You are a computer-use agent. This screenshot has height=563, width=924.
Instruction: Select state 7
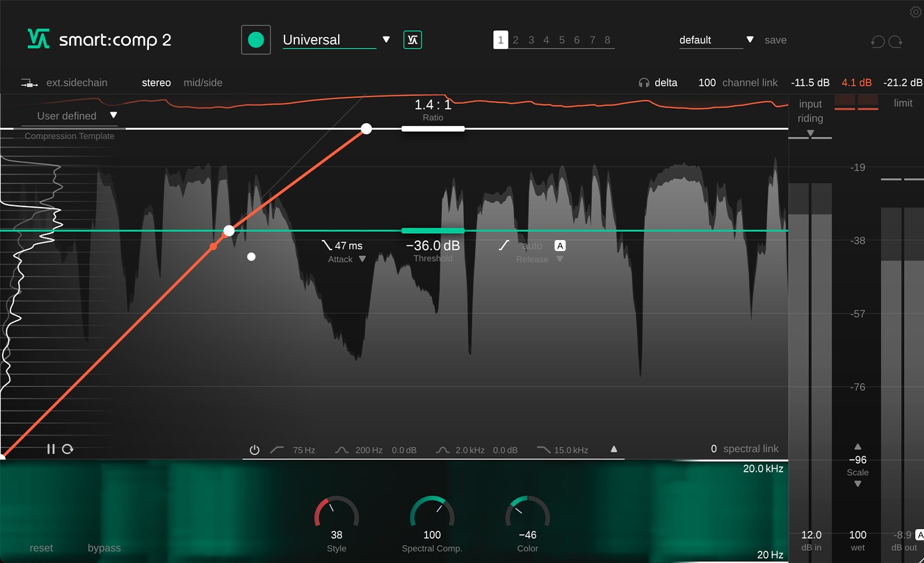(592, 40)
